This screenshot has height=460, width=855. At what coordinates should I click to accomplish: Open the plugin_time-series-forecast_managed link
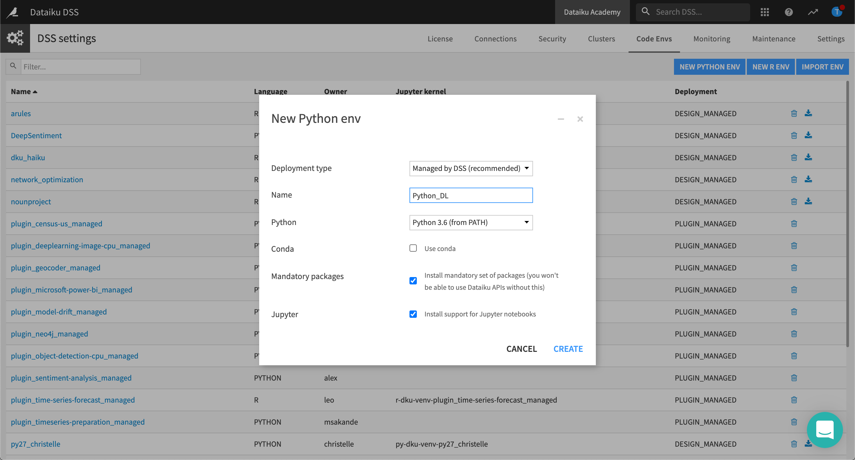[73, 400]
